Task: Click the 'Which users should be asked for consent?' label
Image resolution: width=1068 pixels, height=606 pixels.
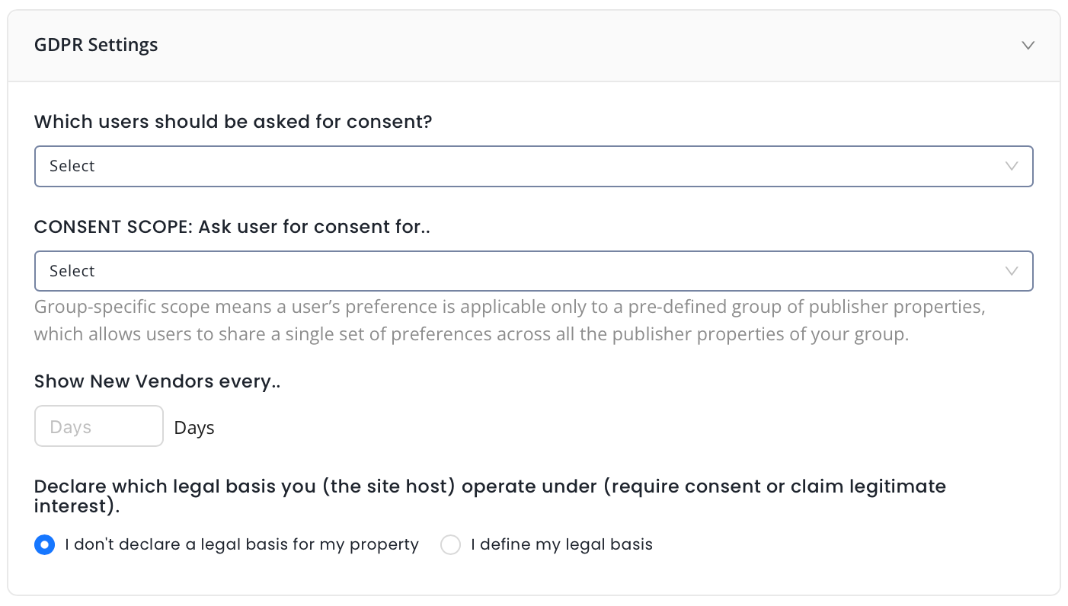Action: [233, 122]
